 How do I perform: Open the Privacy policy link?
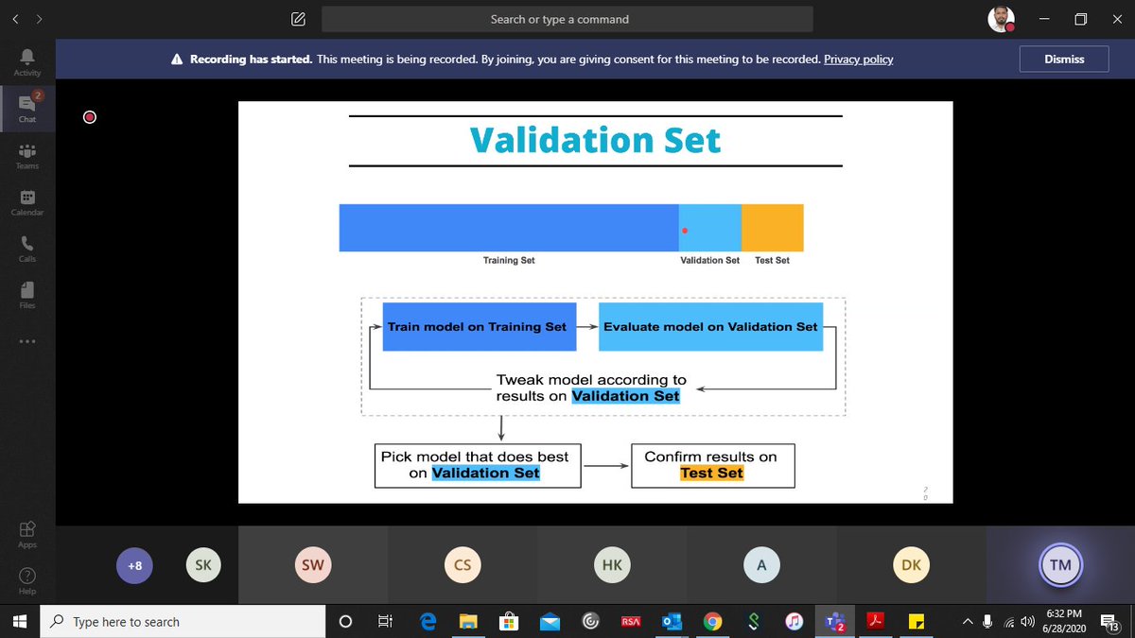(858, 59)
